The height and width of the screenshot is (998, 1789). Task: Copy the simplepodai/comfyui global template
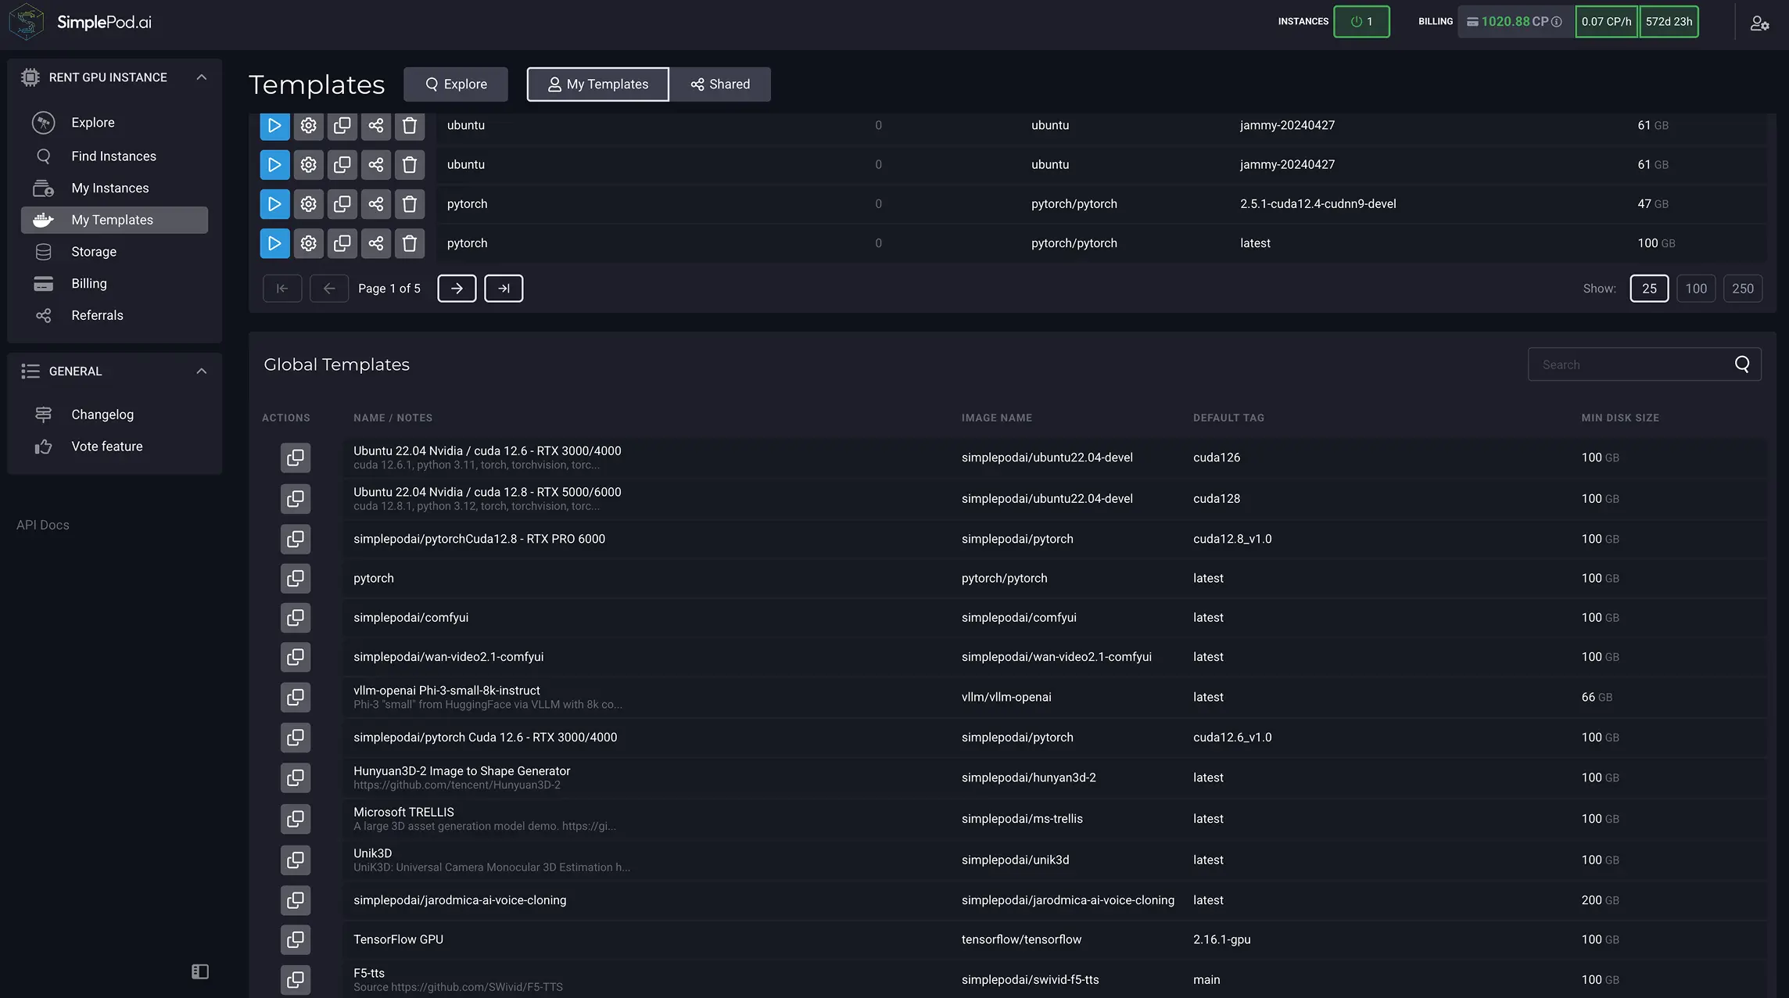click(x=296, y=618)
